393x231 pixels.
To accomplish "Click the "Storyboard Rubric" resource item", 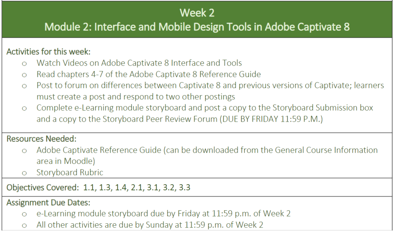I will point(70,173).
